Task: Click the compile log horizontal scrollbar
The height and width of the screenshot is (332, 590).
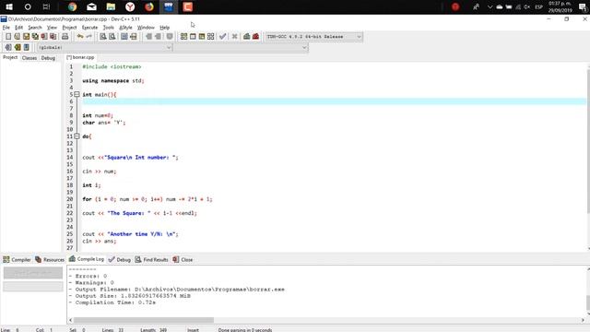Action: 144,320
